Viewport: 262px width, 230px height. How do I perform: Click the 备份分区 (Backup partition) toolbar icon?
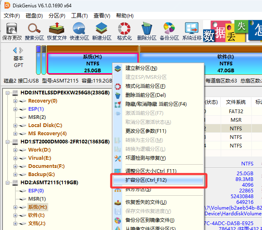tap(169, 31)
